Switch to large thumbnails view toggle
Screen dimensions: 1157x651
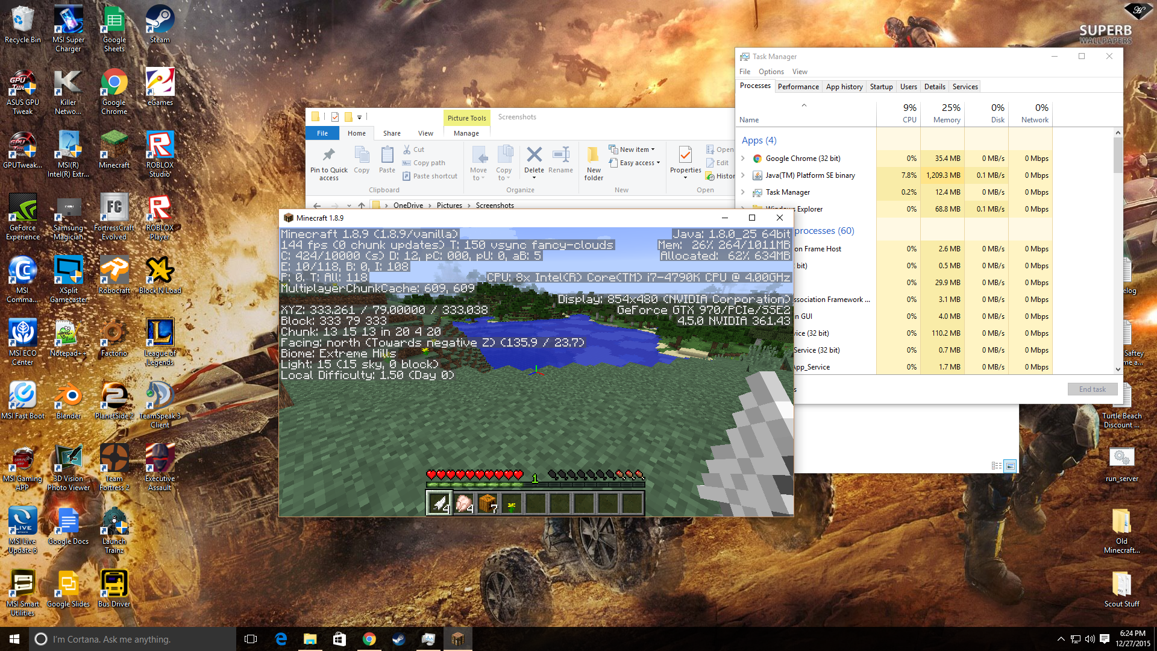(x=1011, y=466)
